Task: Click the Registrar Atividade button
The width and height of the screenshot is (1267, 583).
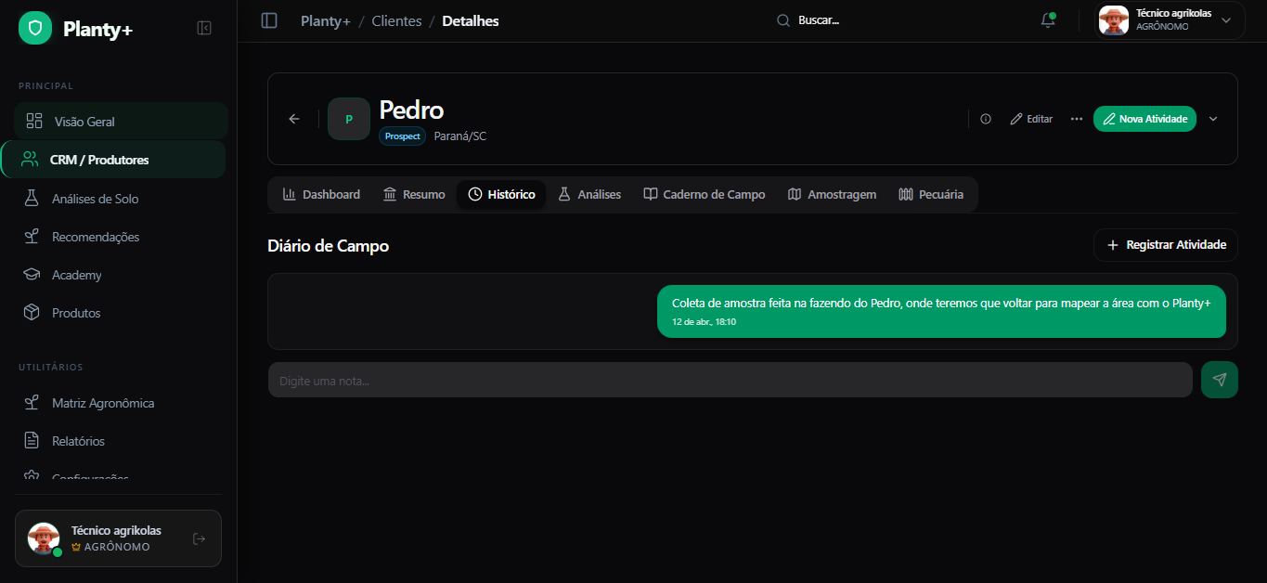Action: click(x=1166, y=245)
